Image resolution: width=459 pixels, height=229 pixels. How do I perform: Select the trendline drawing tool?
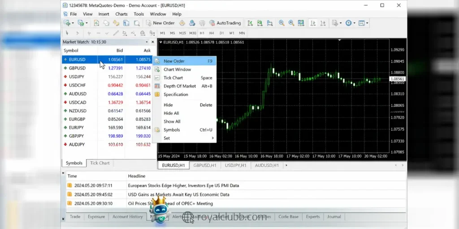click(107, 33)
